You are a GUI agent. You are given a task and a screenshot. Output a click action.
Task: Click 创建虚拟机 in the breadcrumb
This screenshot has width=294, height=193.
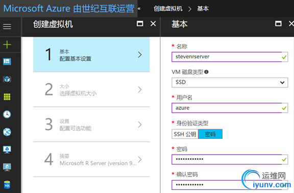(x=168, y=9)
